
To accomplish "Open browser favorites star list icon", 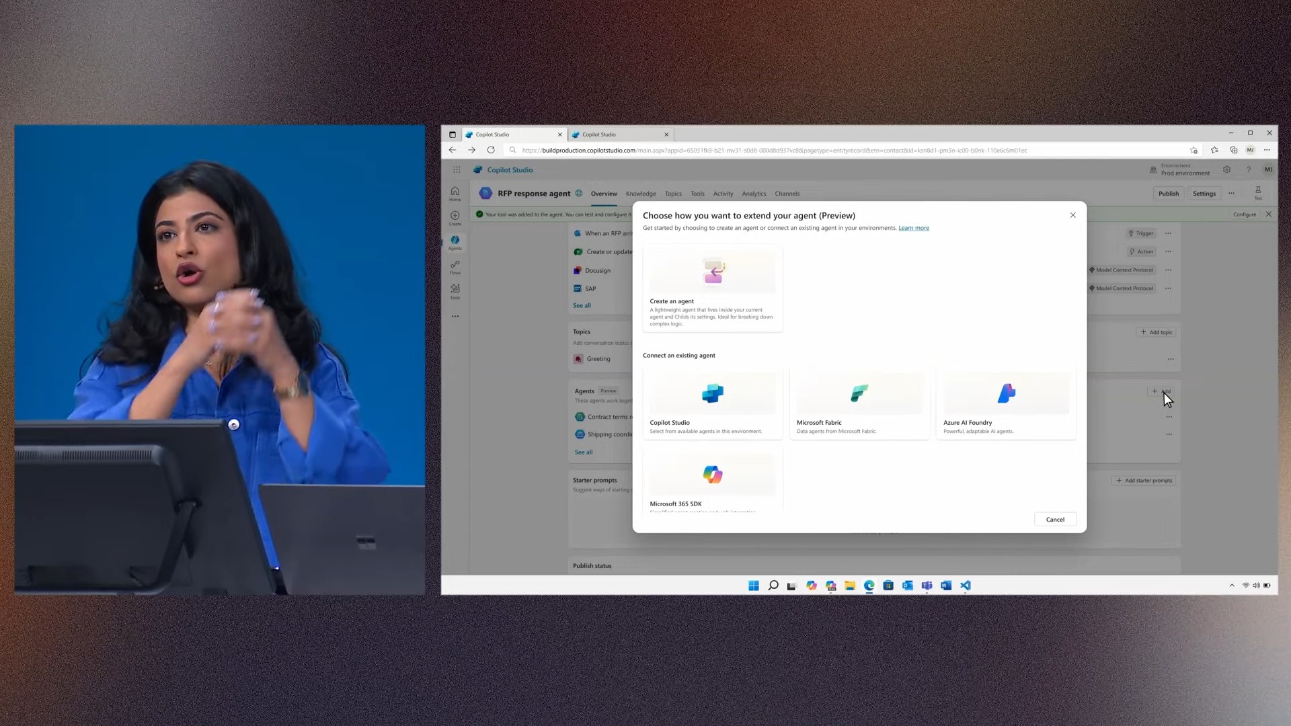I will [x=1214, y=150].
